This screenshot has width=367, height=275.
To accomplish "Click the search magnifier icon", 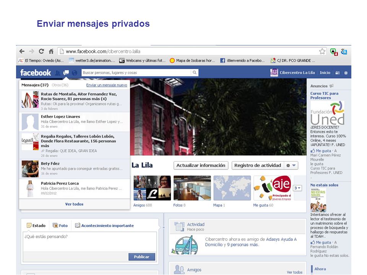I will pos(195,73).
